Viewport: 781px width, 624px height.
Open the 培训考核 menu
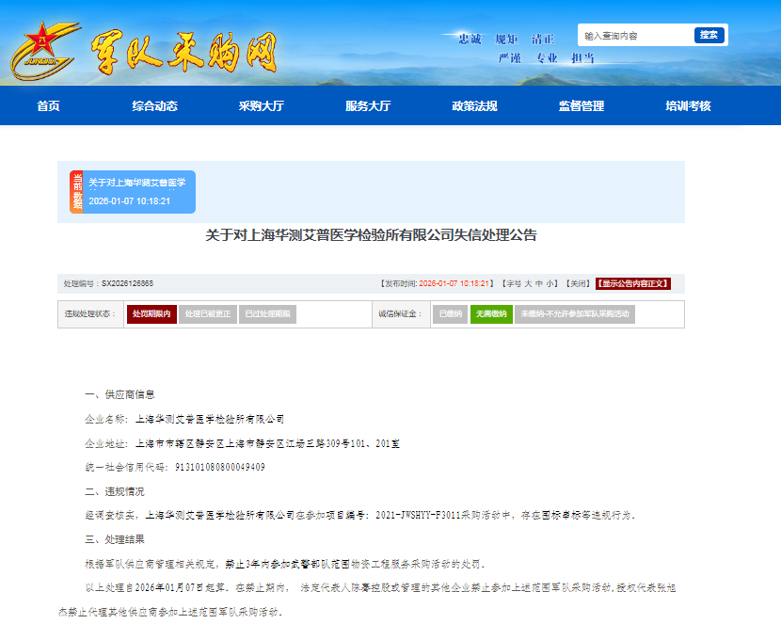coord(688,105)
